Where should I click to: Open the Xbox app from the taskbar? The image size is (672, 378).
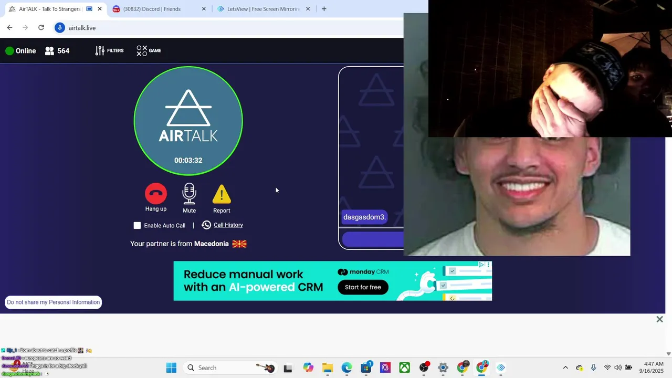pos(404,367)
